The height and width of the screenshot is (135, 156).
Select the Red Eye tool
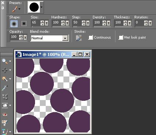click(x=5, y=115)
